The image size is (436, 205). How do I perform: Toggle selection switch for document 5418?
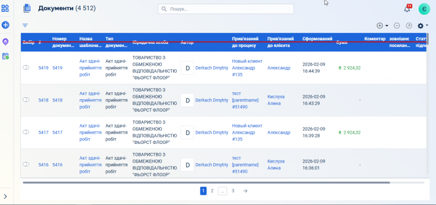click(x=26, y=100)
